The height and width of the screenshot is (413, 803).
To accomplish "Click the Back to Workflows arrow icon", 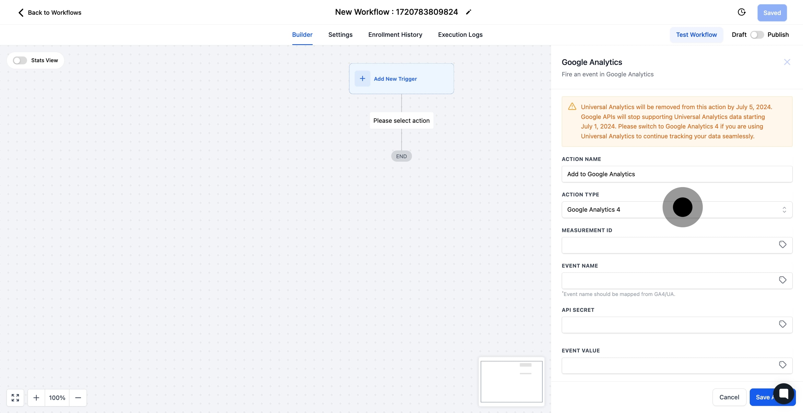I will [x=21, y=13].
